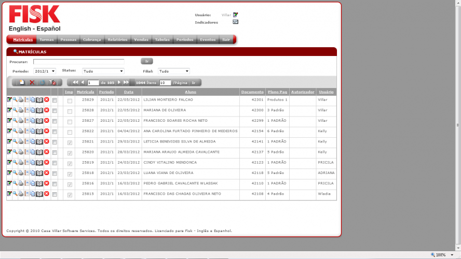Open the Indicadores chart icon

(x=236, y=22)
